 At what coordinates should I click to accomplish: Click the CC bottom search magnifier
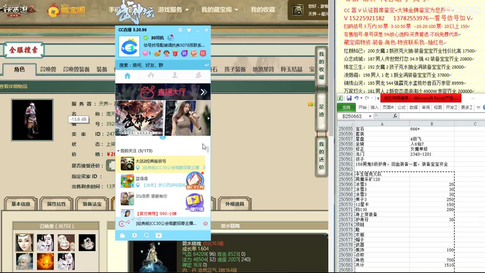147,235
